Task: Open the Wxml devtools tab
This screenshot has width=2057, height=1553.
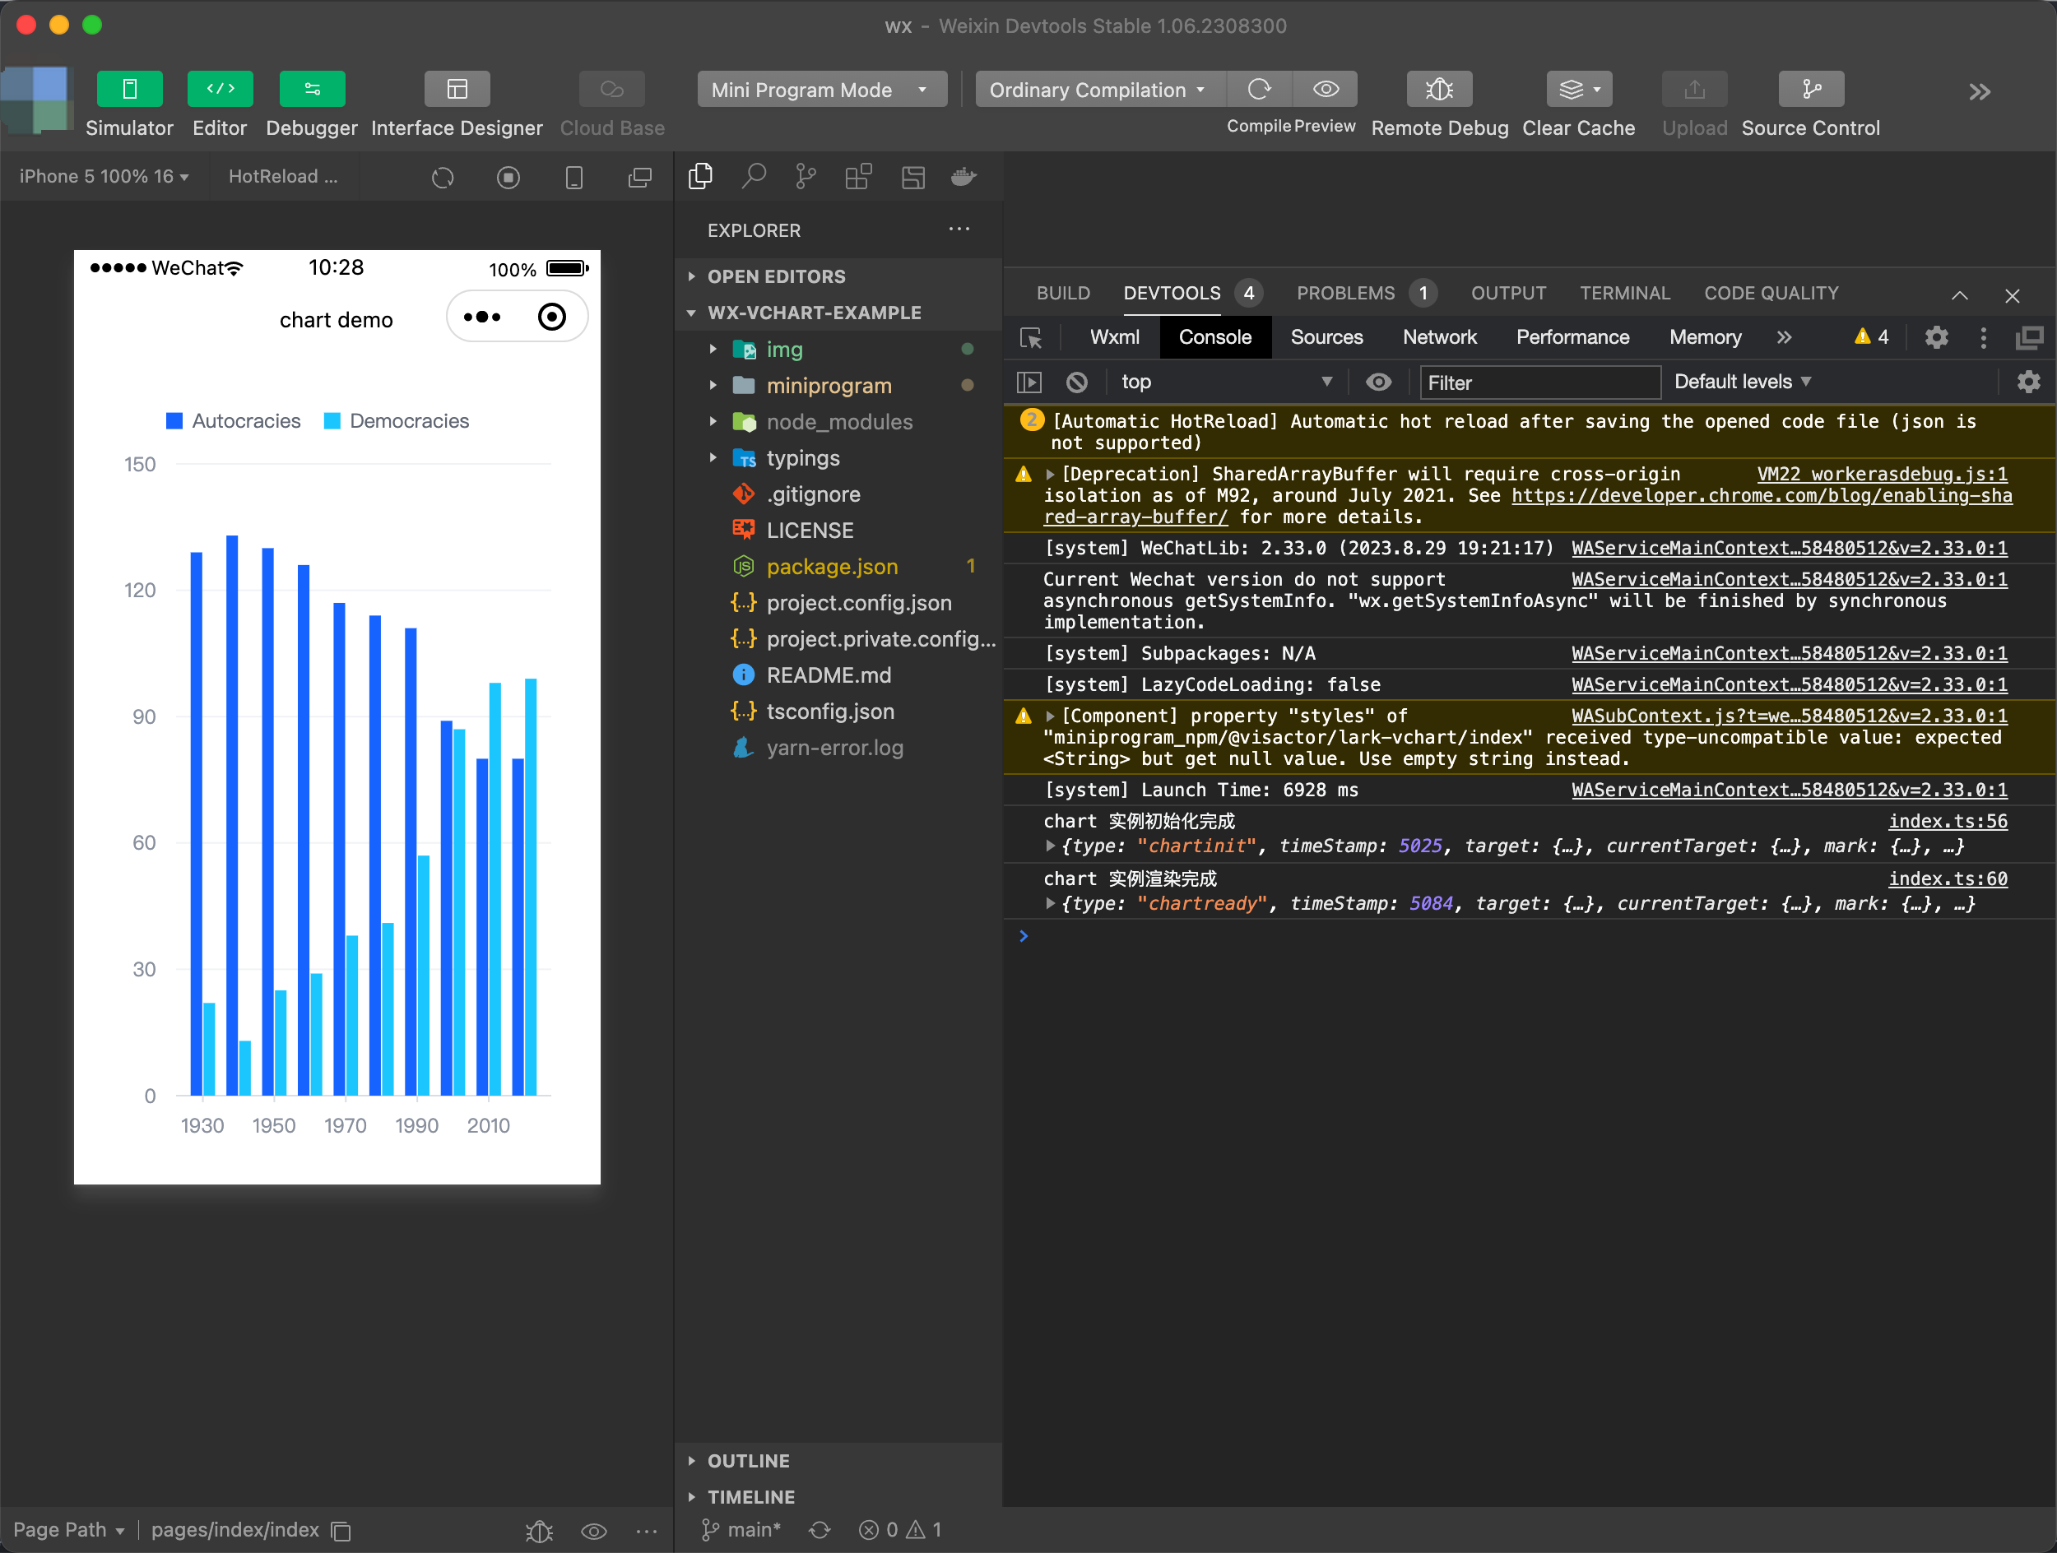Action: click(1114, 337)
